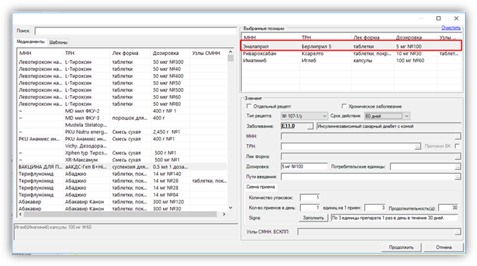Check the Хроническое заболевание checkbox
The height and width of the screenshot is (266, 477).
click(x=344, y=106)
